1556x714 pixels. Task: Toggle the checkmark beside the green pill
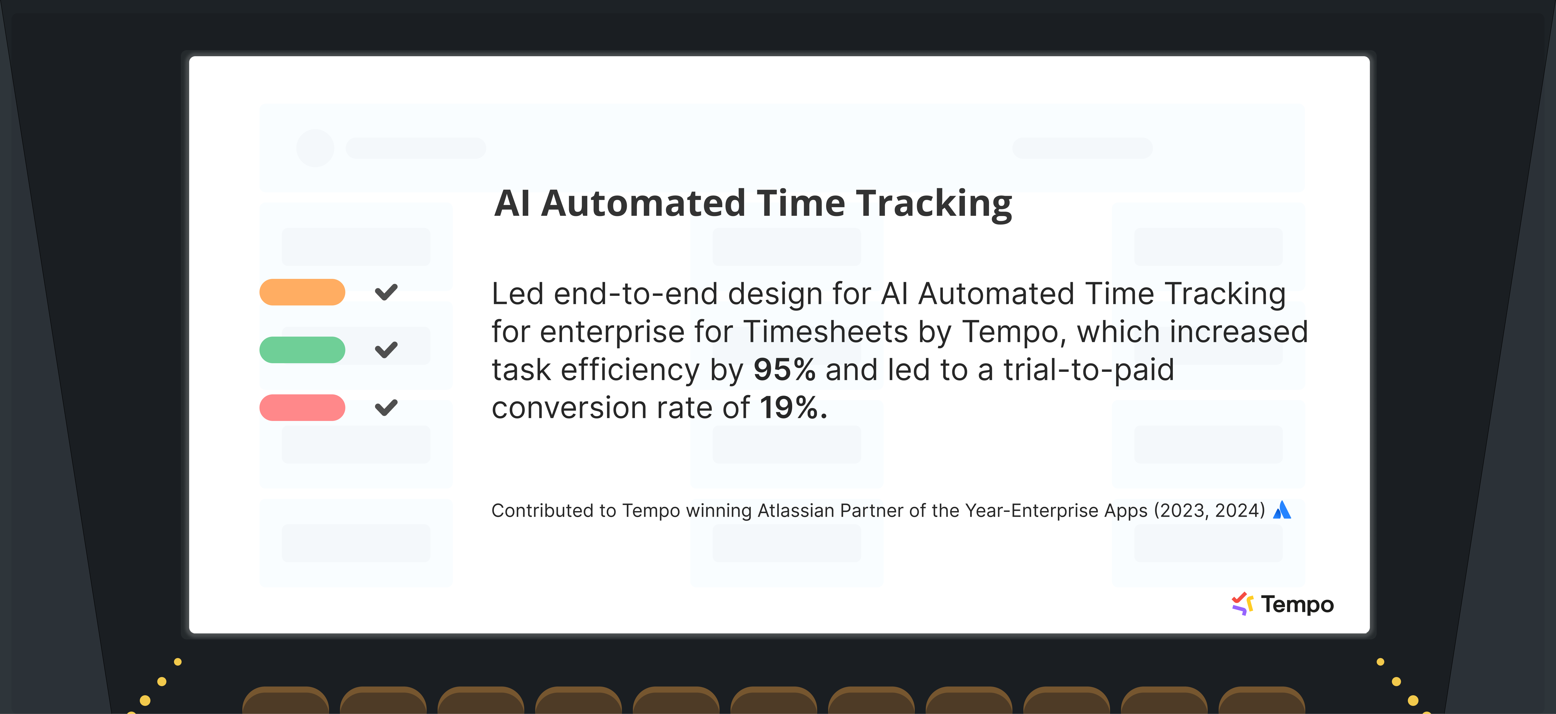click(386, 350)
